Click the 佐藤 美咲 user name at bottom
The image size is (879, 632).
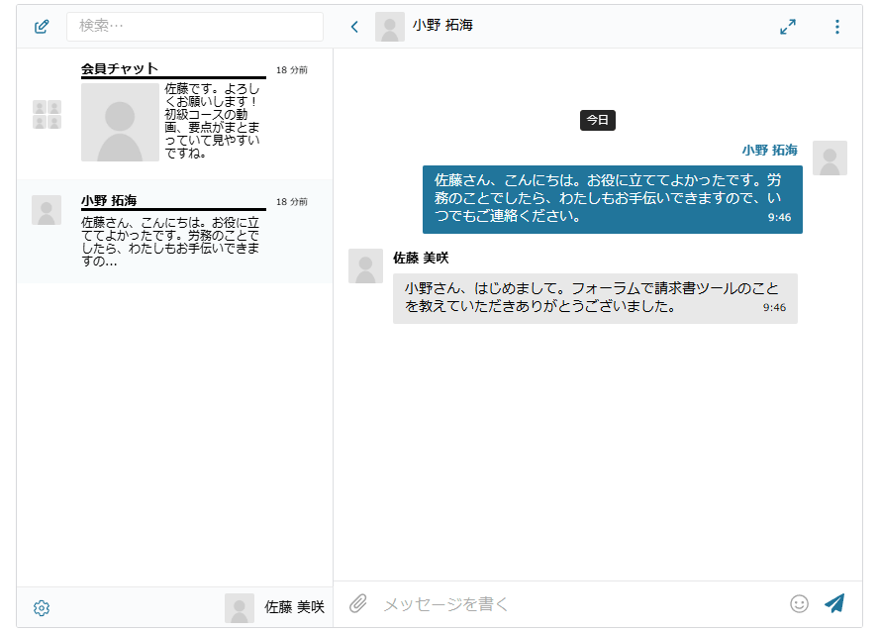[294, 607]
